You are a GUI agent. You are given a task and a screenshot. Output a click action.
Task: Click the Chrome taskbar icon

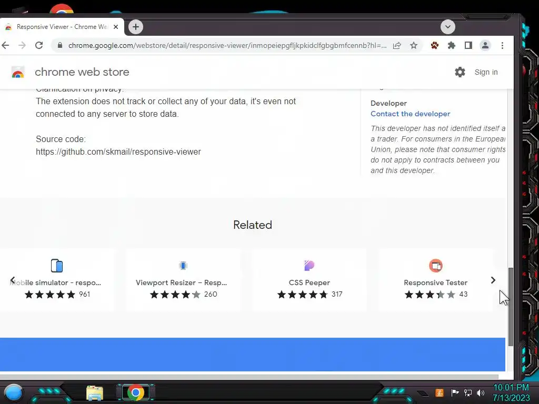click(x=135, y=392)
